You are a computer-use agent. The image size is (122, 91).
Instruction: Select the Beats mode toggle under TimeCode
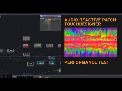pyautogui.click(x=15, y=77)
